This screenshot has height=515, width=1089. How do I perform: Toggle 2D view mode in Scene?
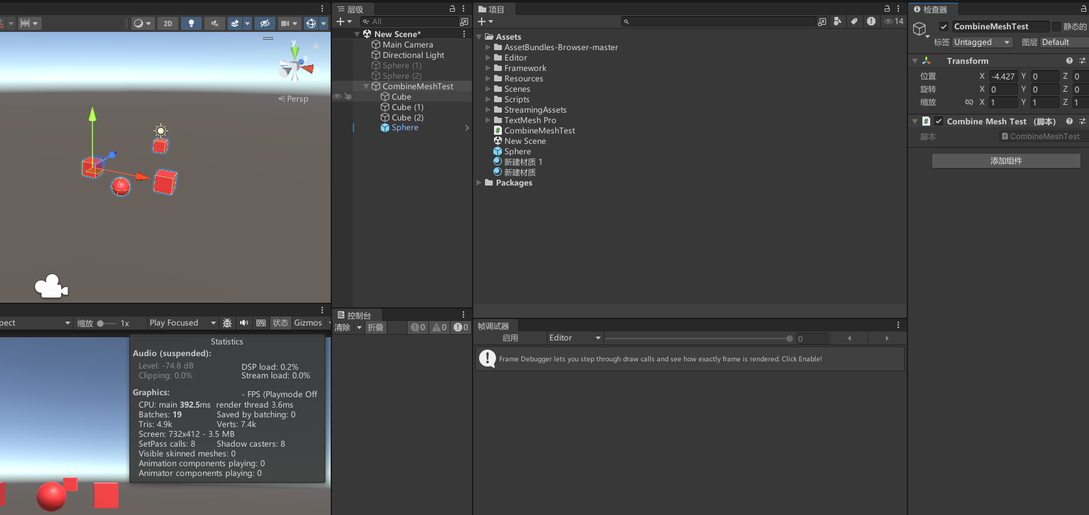point(168,23)
